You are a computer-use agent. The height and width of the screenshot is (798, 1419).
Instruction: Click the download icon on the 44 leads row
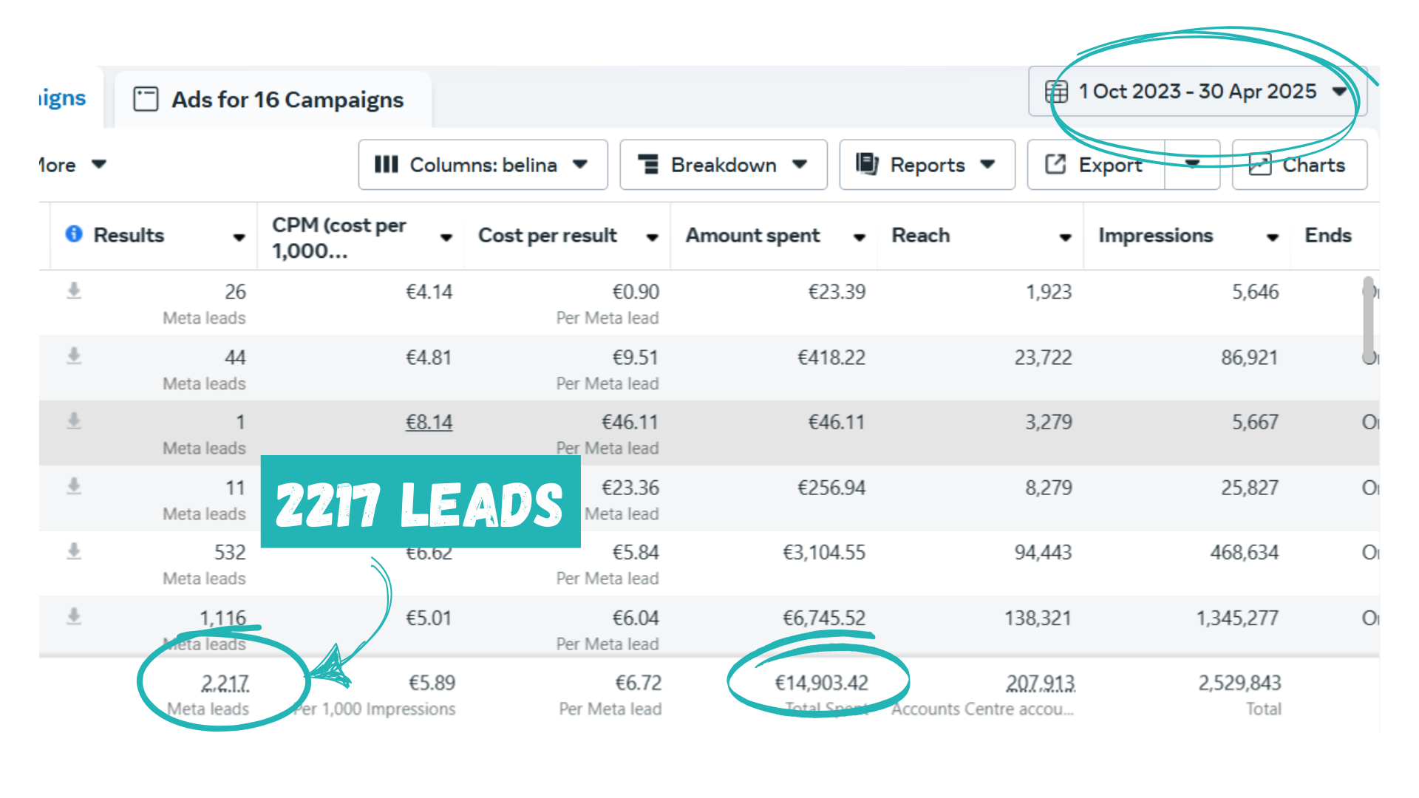tap(74, 356)
